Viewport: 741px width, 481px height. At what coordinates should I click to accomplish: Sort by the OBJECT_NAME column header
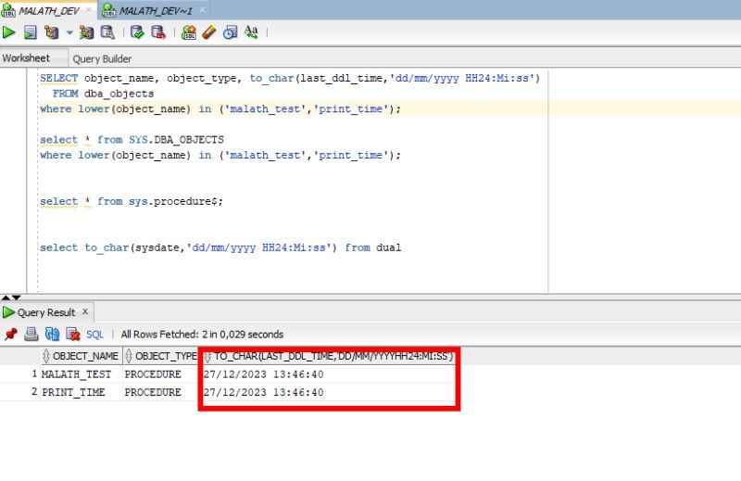click(82, 356)
